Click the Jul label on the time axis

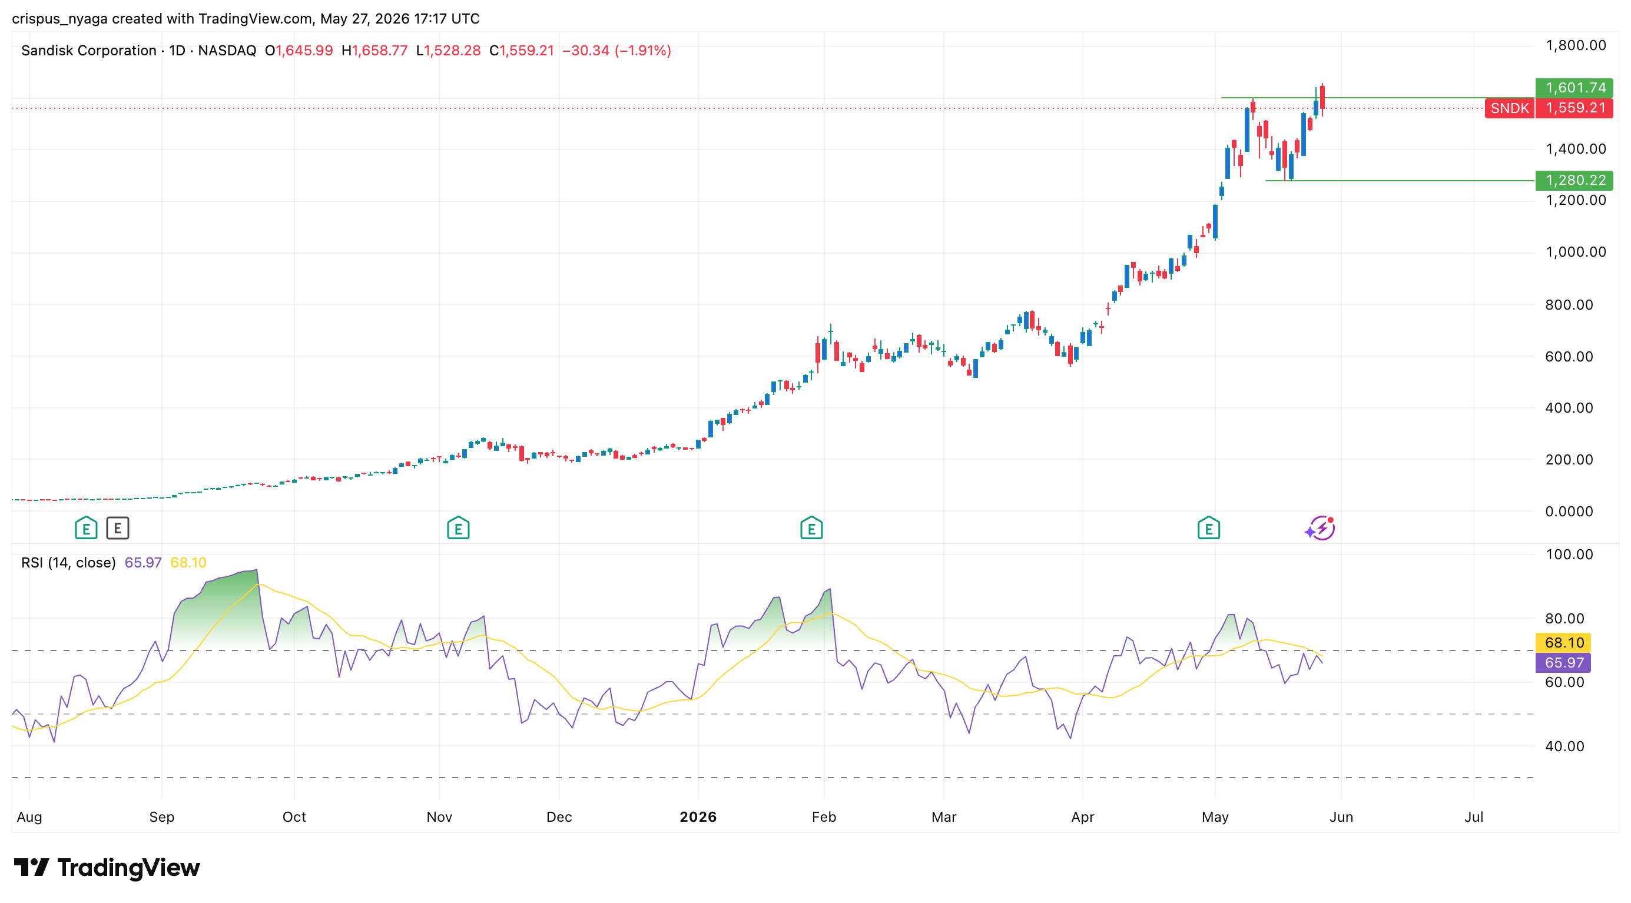(1473, 817)
